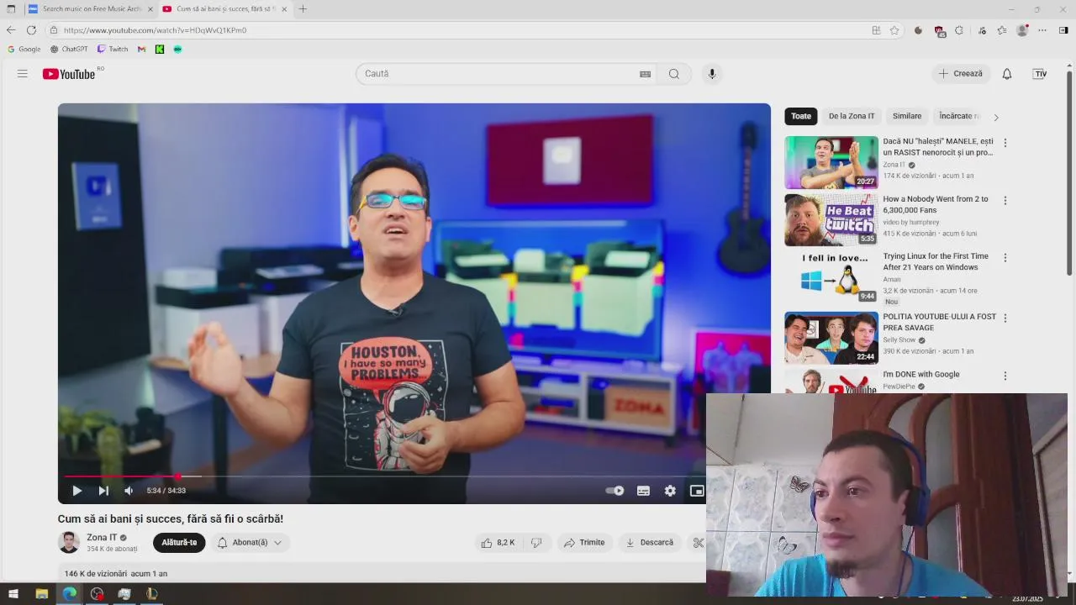Mute the video player volume

129,491
